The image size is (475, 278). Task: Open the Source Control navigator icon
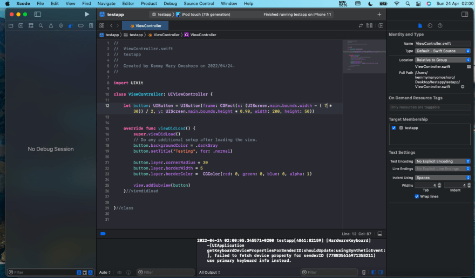click(21, 26)
